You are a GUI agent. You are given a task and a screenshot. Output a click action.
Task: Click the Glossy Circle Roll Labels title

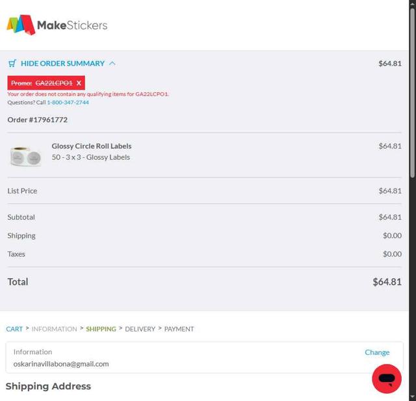point(92,146)
